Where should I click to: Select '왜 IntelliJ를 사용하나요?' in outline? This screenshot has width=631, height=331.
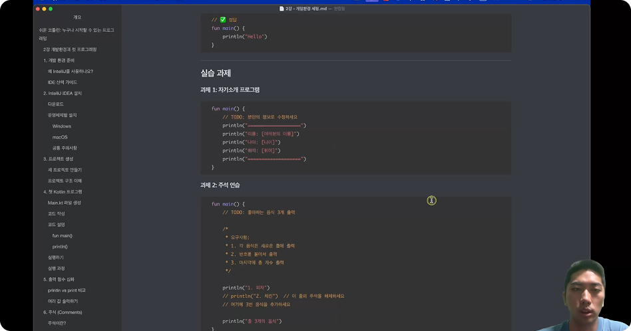pyautogui.click(x=71, y=71)
